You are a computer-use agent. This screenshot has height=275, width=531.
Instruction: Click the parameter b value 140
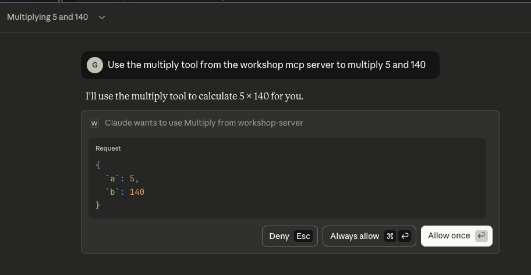[137, 192]
